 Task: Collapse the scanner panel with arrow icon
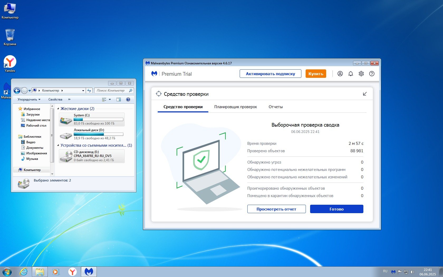click(x=365, y=94)
